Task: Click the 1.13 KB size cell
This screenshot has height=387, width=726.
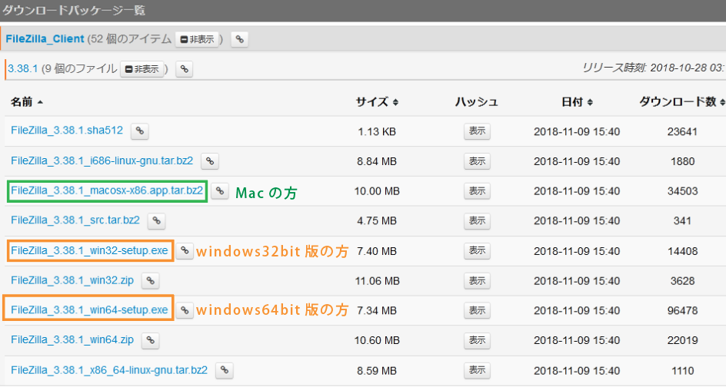Action: tap(377, 131)
